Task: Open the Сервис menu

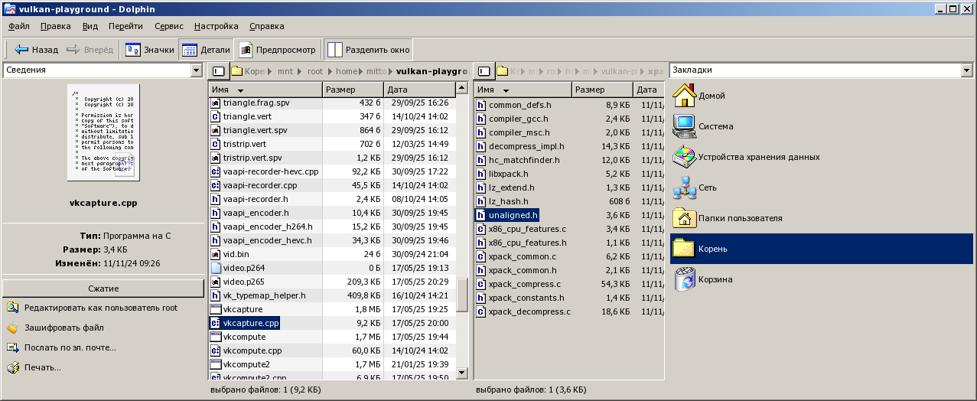Action: [x=168, y=26]
